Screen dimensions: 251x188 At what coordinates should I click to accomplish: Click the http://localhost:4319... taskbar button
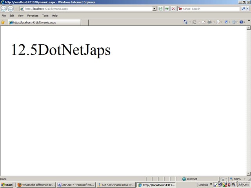coord(156,185)
